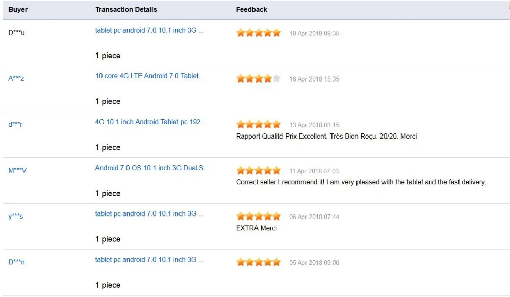Open the Android 7.0 OS 10.1 inch 3G Dual product

click(152, 168)
